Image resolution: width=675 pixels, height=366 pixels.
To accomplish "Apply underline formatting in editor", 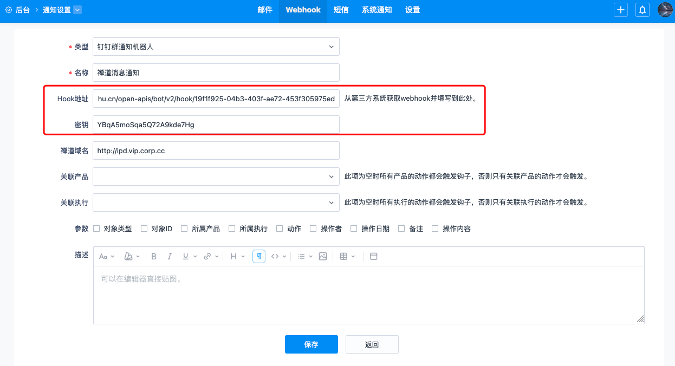I will (186, 257).
